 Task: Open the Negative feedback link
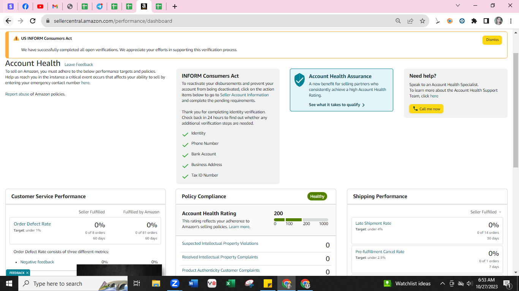[x=37, y=262]
